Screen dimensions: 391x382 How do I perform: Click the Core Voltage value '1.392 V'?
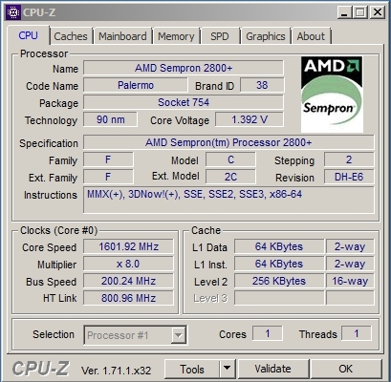250,119
